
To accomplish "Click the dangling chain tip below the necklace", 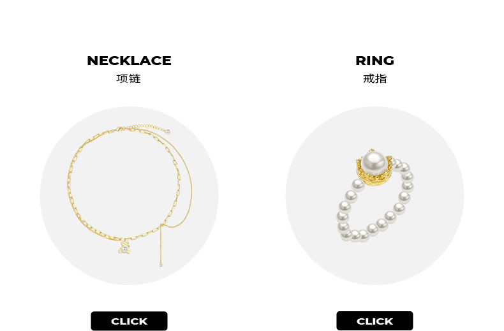I will click(x=161, y=265).
